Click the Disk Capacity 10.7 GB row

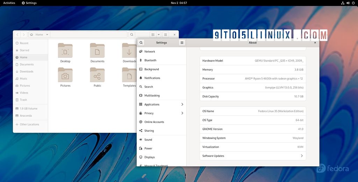tap(253, 96)
